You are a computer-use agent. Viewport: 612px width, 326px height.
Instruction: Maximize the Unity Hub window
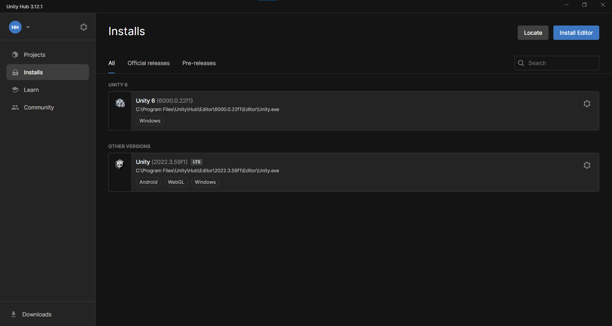pos(584,5)
